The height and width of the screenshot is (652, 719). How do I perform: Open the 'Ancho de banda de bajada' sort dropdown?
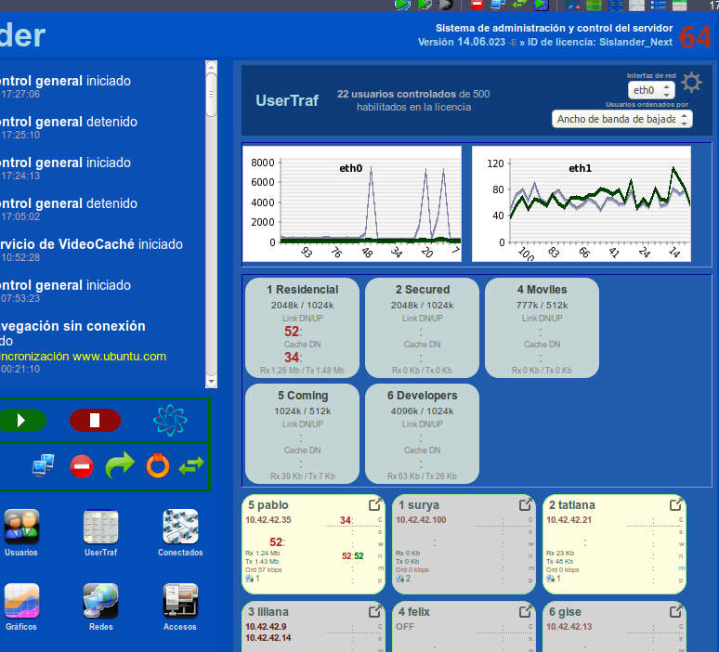[x=622, y=119]
